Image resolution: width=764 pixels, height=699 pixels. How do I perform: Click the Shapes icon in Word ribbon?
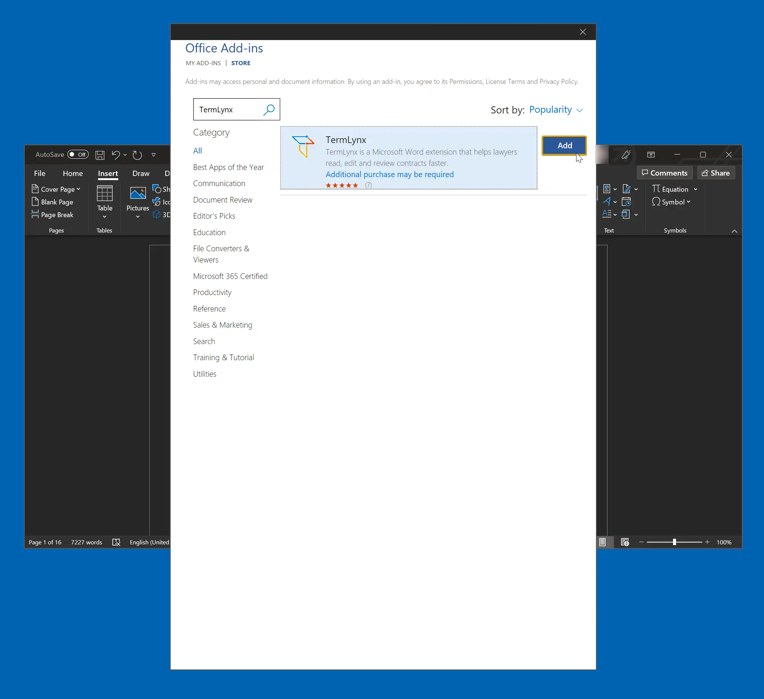point(157,188)
